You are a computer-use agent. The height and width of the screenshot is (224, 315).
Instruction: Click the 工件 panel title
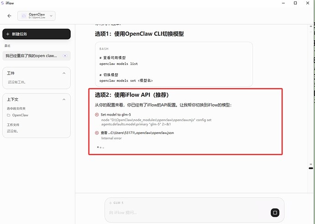[x=11, y=73]
